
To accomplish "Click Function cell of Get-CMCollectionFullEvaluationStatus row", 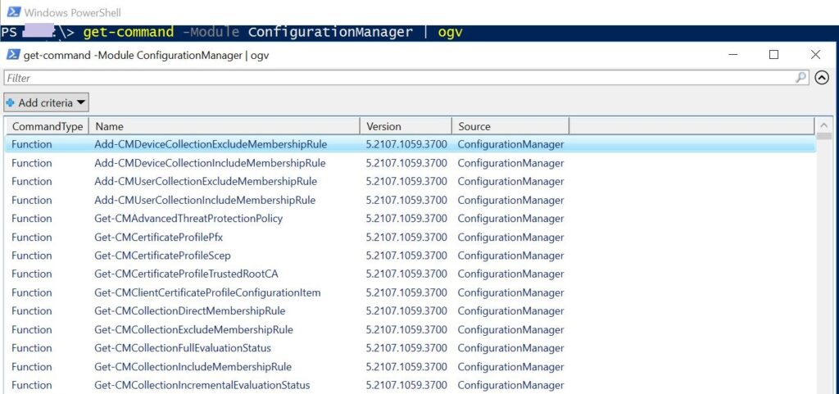I will pyautogui.click(x=32, y=348).
